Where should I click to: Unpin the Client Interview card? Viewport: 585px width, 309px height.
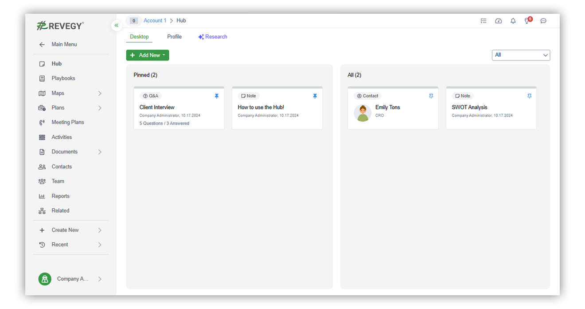(217, 96)
